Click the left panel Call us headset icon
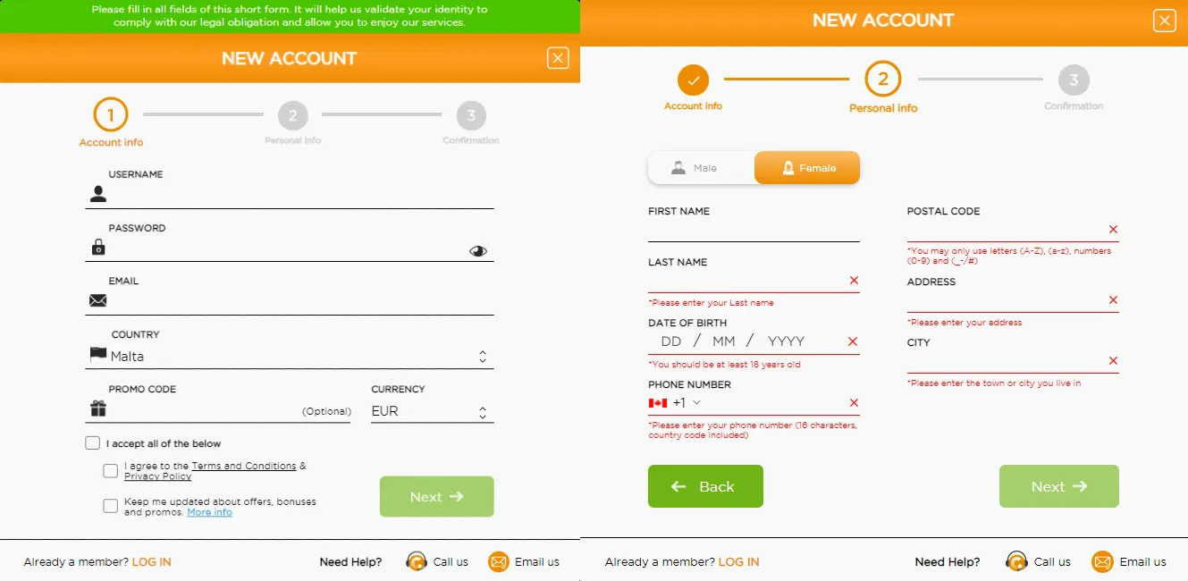Screen dimensions: 1188x581 [417, 561]
